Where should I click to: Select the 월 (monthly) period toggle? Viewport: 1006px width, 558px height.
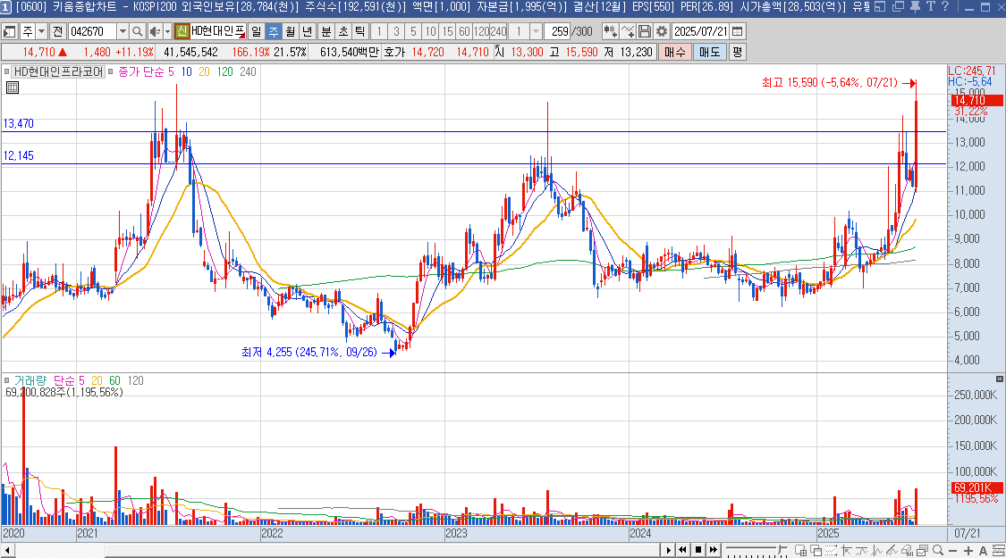(x=291, y=31)
